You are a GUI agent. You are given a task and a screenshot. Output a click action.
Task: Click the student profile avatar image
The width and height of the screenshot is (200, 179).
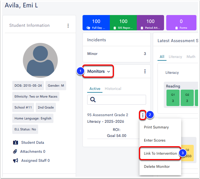pyautogui.click(x=40, y=60)
